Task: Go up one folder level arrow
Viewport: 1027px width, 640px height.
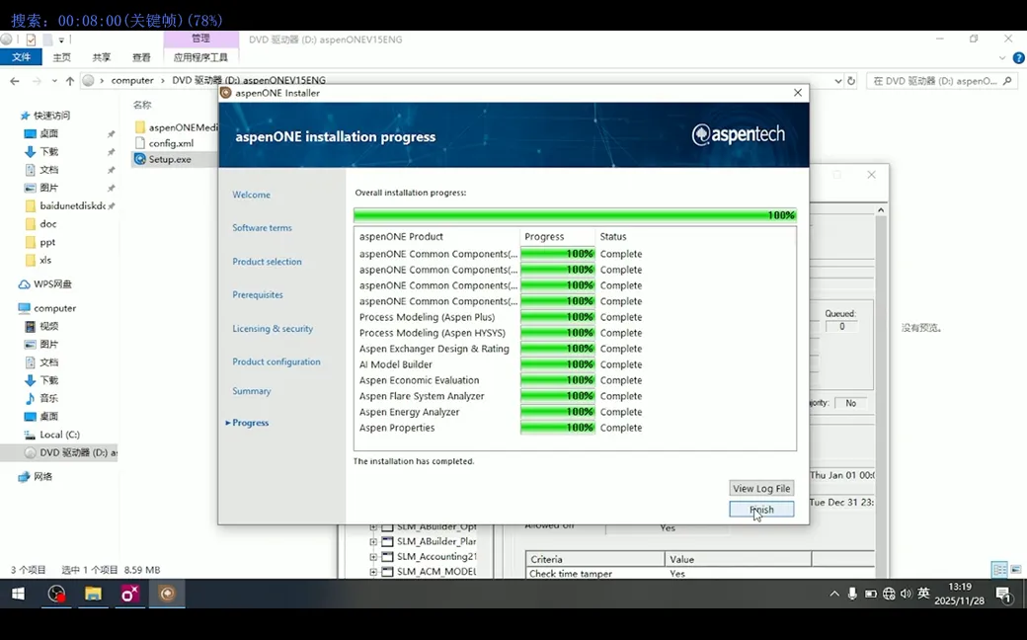Action: (x=70, y=81)
